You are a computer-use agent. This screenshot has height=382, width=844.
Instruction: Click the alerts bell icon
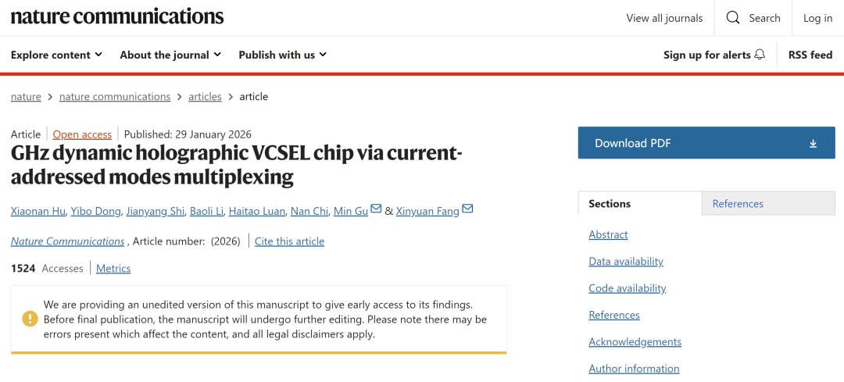tap(760, 55)
